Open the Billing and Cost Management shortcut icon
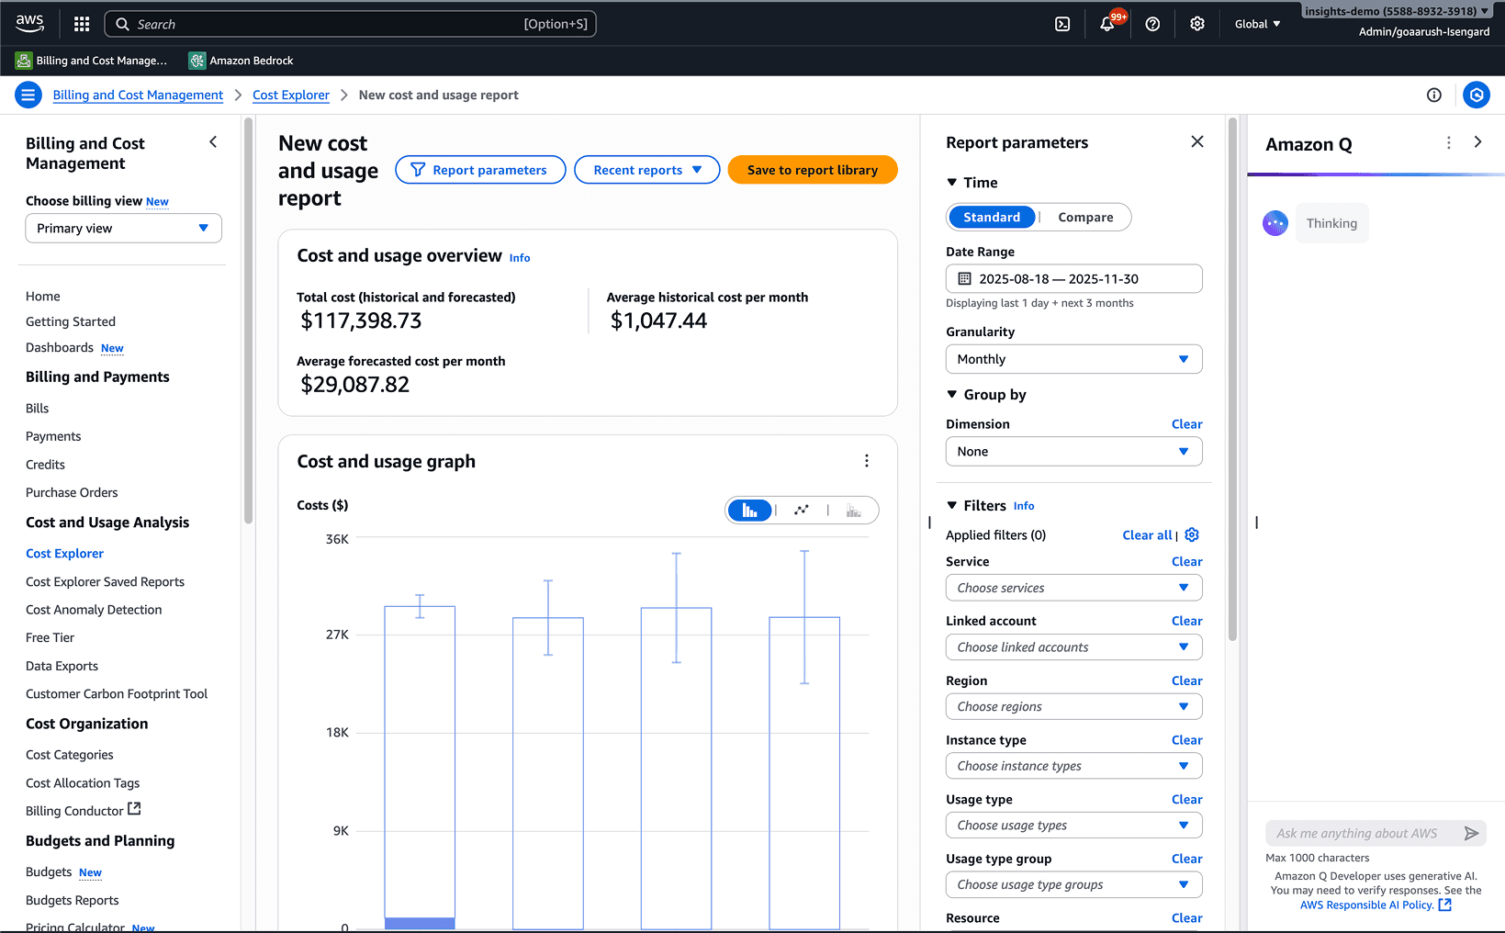The image size is (1505, 933). pyautogui.click(x=24, y=61)
